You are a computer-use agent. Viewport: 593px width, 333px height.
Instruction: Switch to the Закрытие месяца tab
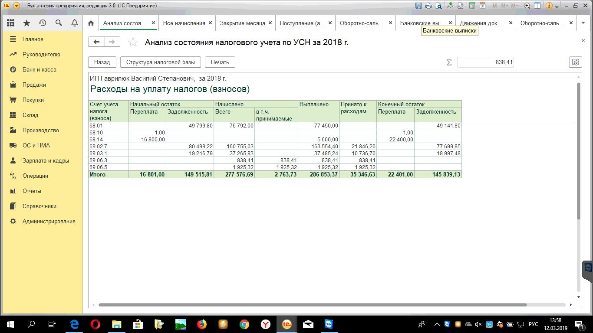pyautogui.click(x=242, y=23)
